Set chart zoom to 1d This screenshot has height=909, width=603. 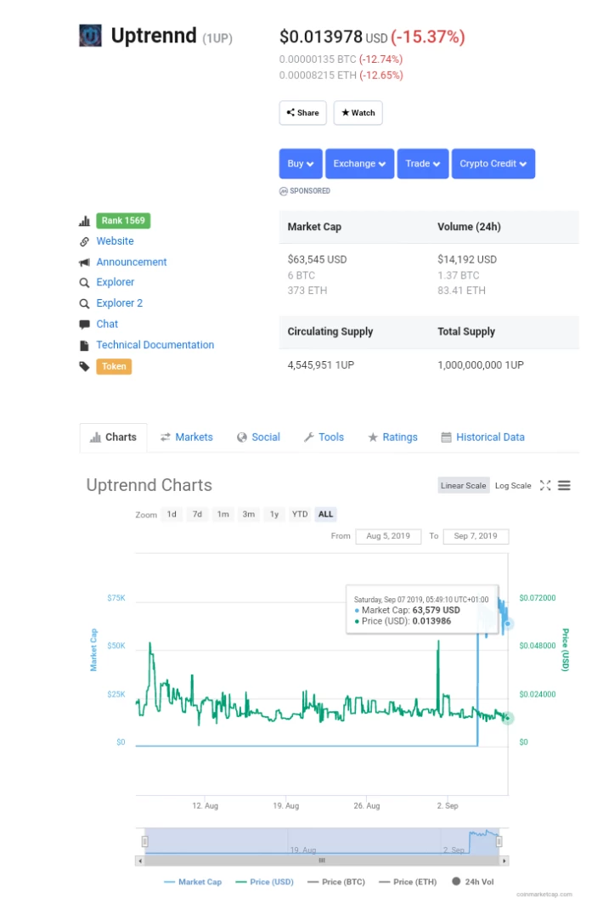[172, 514]
